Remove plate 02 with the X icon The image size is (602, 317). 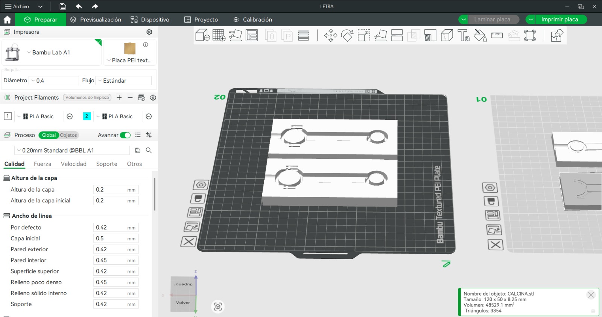click(189, 242)
